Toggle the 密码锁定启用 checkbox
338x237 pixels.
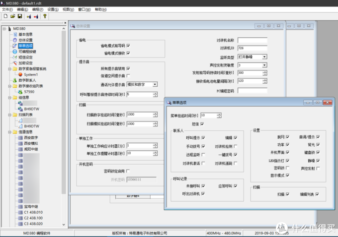[x=128, y=171]
